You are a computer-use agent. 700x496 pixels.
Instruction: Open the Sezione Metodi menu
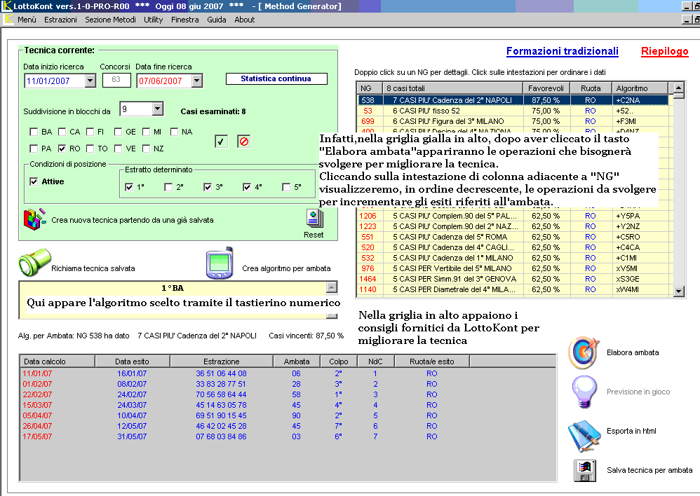[110, 20]
